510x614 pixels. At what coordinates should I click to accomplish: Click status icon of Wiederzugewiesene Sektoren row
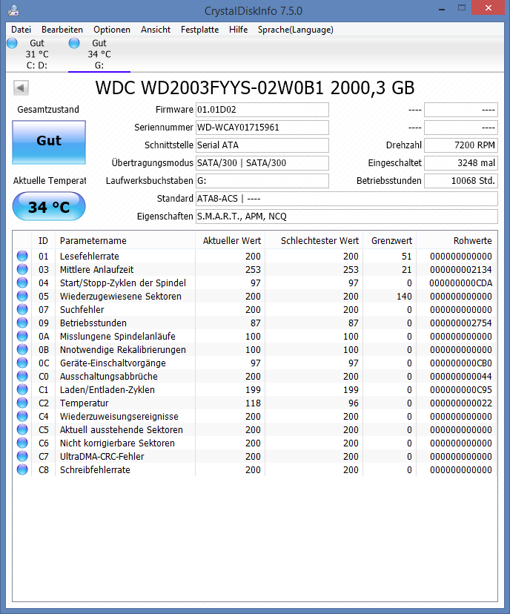[x=22, y=296]
